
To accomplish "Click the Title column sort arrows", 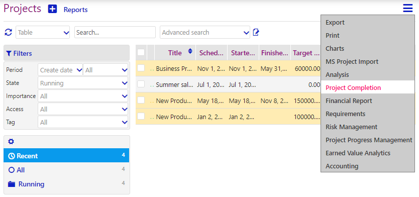I will click(x=190, y=51).
